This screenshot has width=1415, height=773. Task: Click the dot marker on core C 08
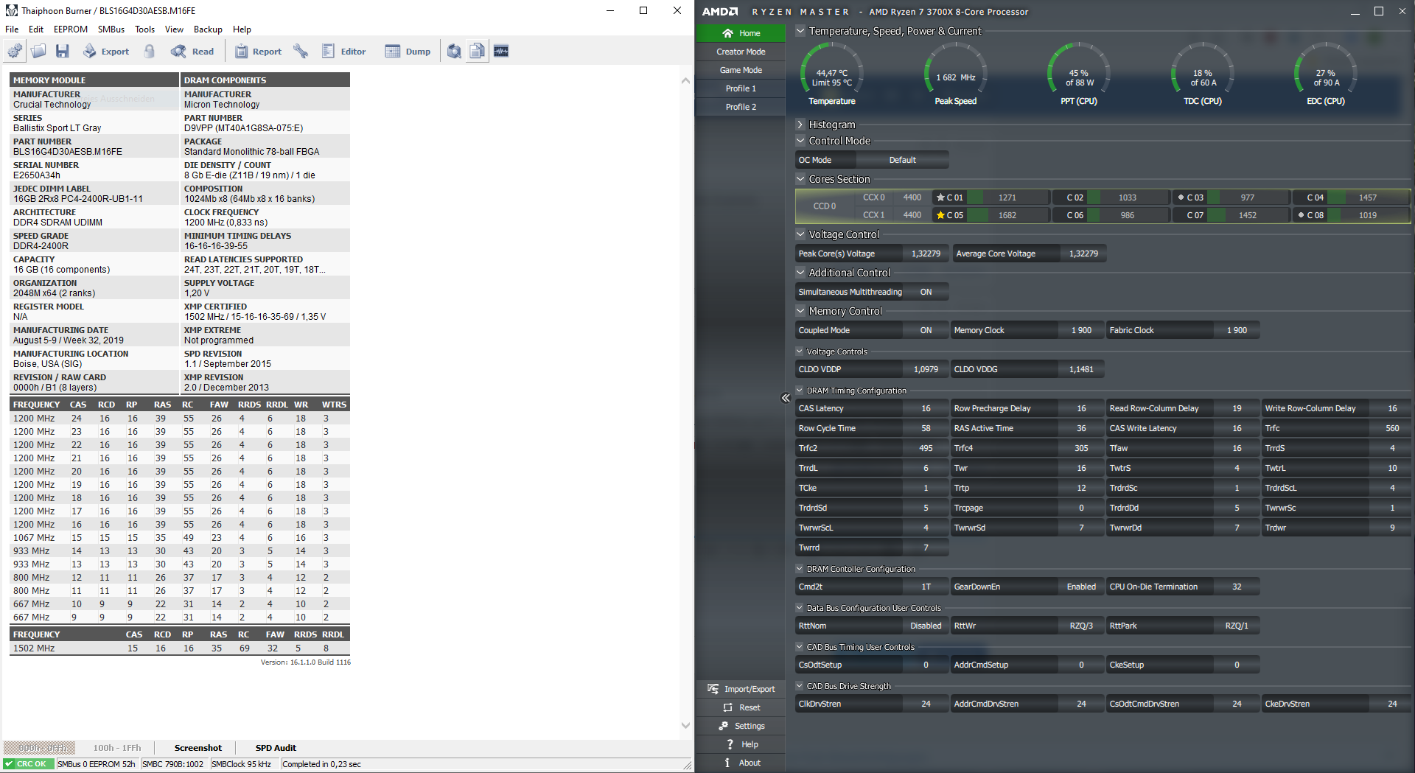click(x=1301, y=215)
